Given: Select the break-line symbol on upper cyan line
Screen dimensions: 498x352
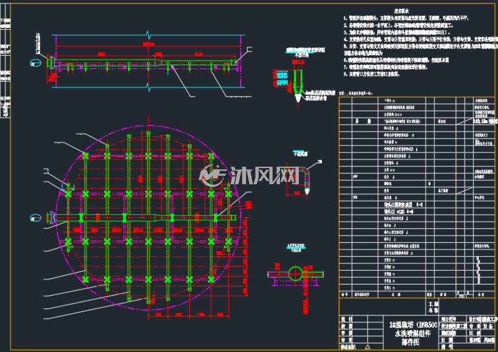Looking at the screenshot, I should (x=148, y=35).
